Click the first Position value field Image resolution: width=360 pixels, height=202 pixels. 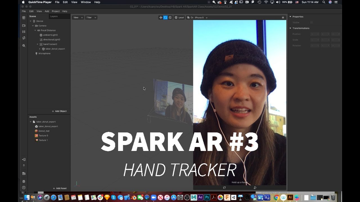pyautogui.click(x=315, y=34)
